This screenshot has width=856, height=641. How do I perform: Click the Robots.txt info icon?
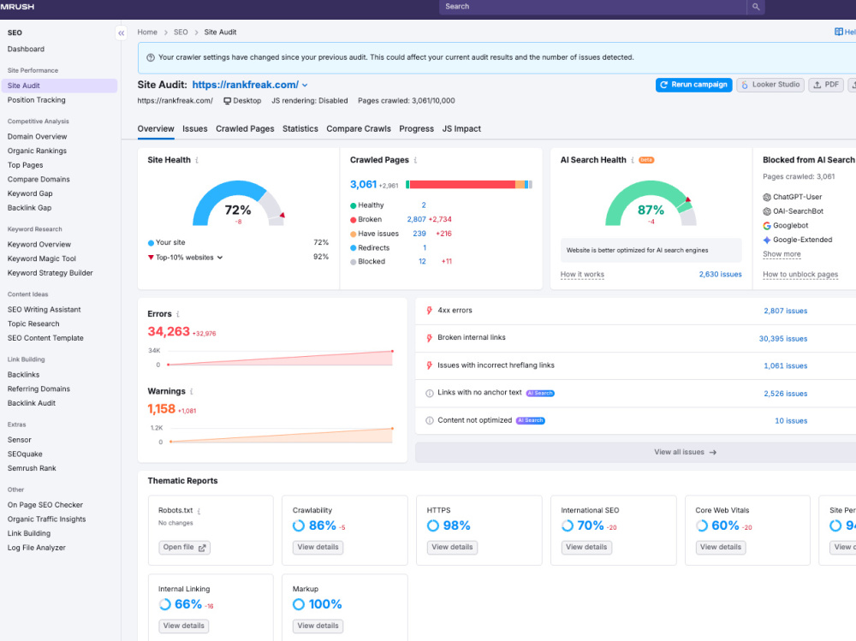point(199,511)
